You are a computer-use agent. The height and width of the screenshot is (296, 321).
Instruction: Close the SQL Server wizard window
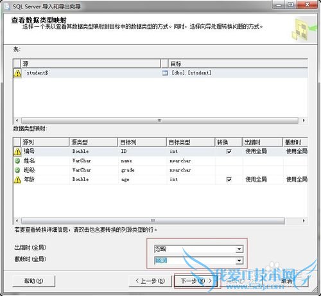[x=307, y=4]
